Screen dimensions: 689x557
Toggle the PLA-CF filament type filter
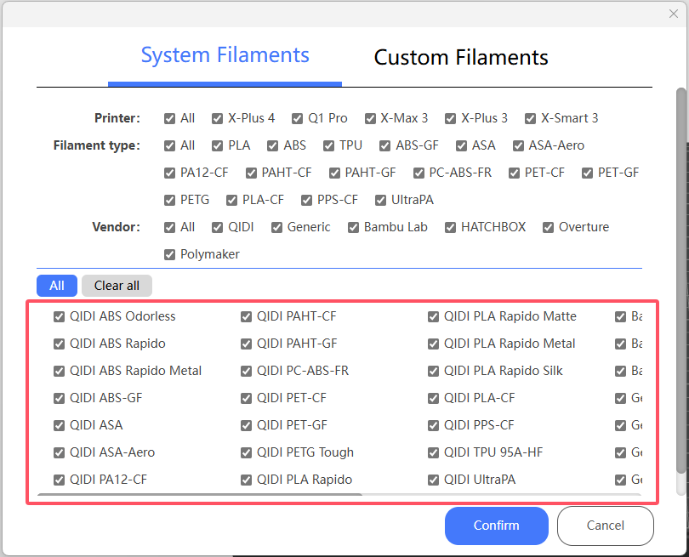coord(231,201)
